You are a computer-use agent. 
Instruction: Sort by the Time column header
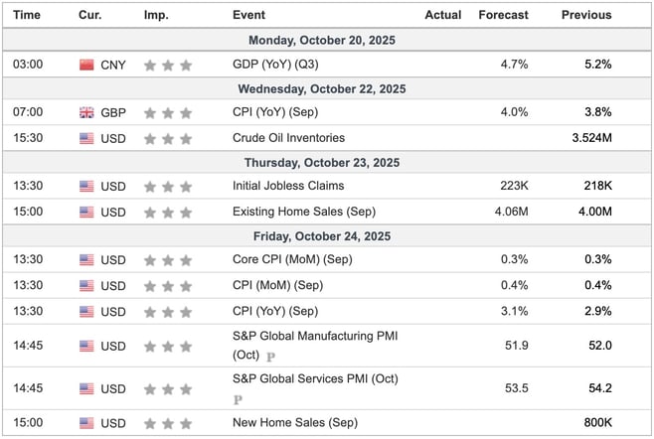coord(27,15)
